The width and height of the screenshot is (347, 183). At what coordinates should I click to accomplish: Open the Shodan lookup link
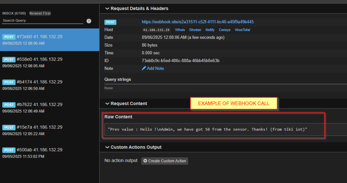(195, 30)
